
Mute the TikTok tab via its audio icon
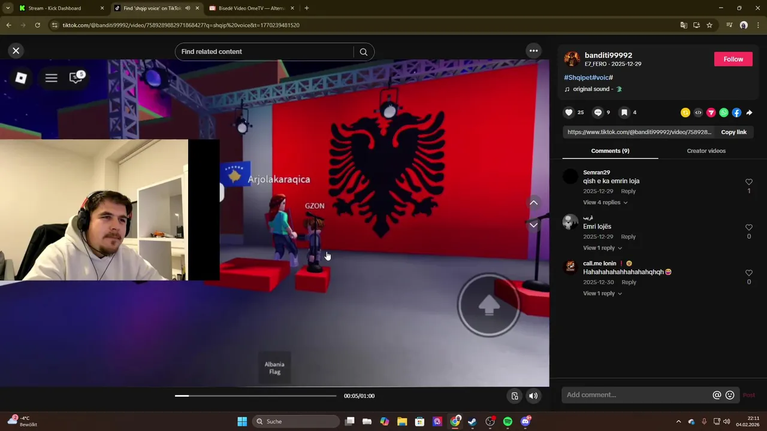pyautogui.click(x=188, y=8)
